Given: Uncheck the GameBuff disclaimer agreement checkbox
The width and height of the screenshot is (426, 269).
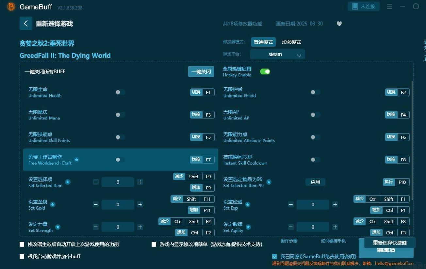Looking at the screenshot, I should [x=274, y=257].
